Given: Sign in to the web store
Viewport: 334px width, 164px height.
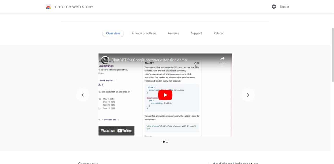Looking at the screenshot, I should click(284, 7).
